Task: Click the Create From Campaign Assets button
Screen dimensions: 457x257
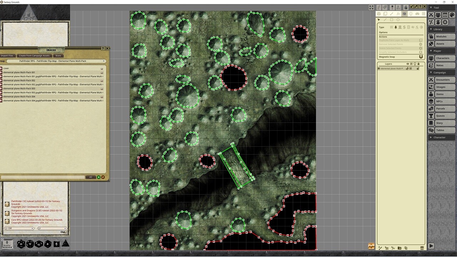Action: coord(34,56)
